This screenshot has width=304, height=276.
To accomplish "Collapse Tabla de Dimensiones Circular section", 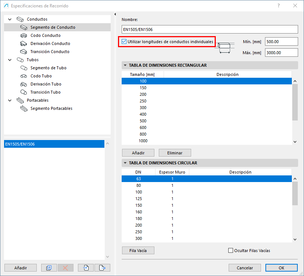I will tap(125, 163).
